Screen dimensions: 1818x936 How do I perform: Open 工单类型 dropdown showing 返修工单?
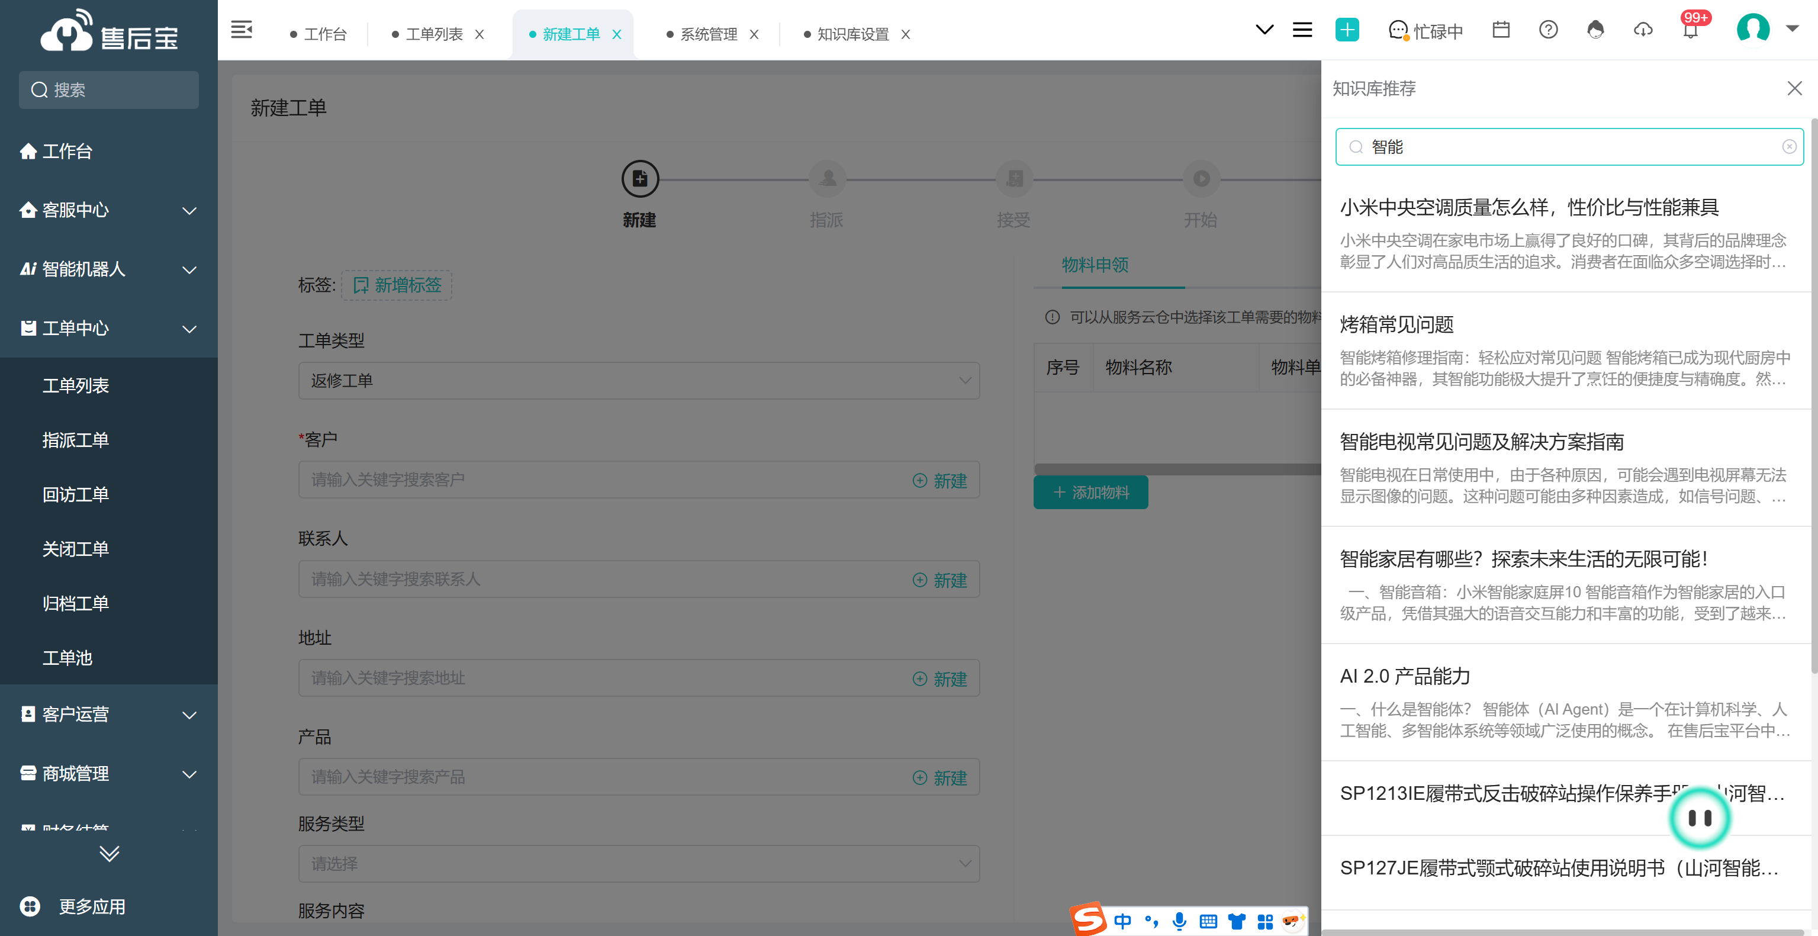[x=639, y=381]
